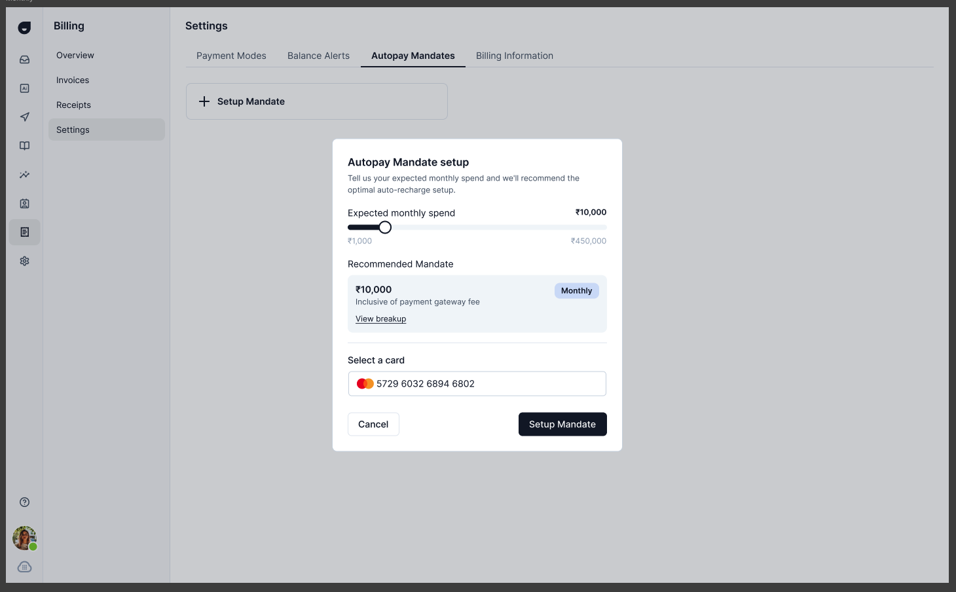Open the help question mark icon
Screen dimensions: 956x592
24,502
